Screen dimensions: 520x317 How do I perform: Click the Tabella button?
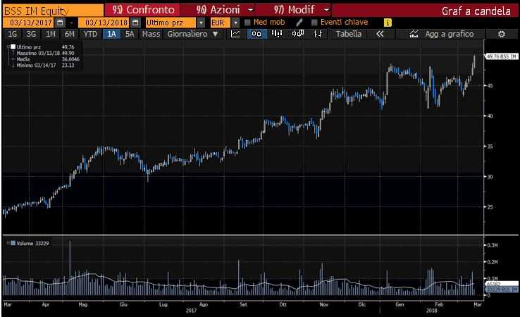coord(348,34)
